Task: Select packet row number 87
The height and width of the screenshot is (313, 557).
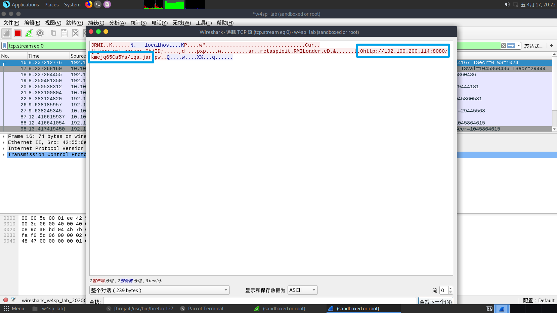Action: pos(43,117)
